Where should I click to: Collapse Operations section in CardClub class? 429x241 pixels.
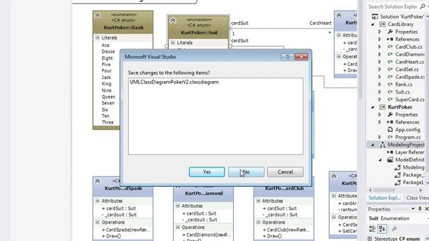click(258, 222)
